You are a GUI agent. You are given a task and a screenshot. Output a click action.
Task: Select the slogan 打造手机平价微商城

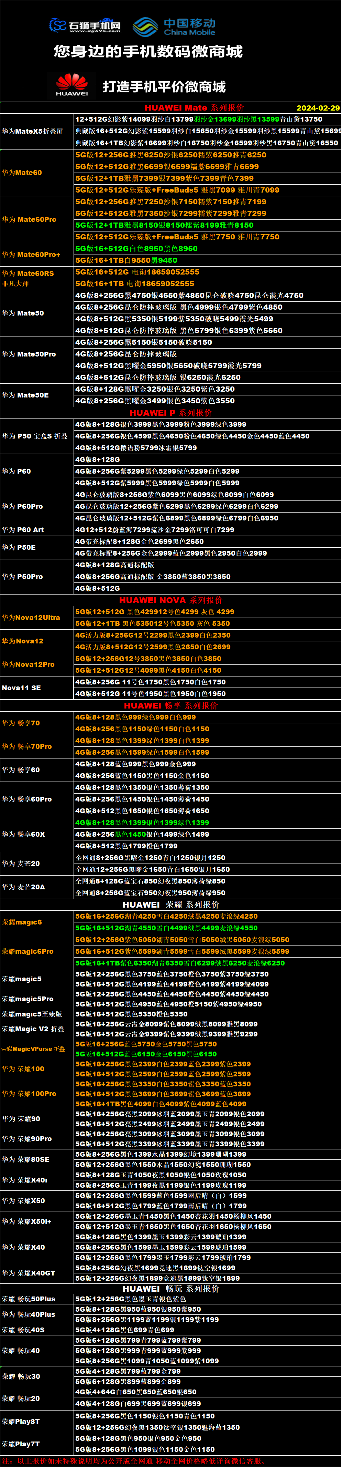164,86
